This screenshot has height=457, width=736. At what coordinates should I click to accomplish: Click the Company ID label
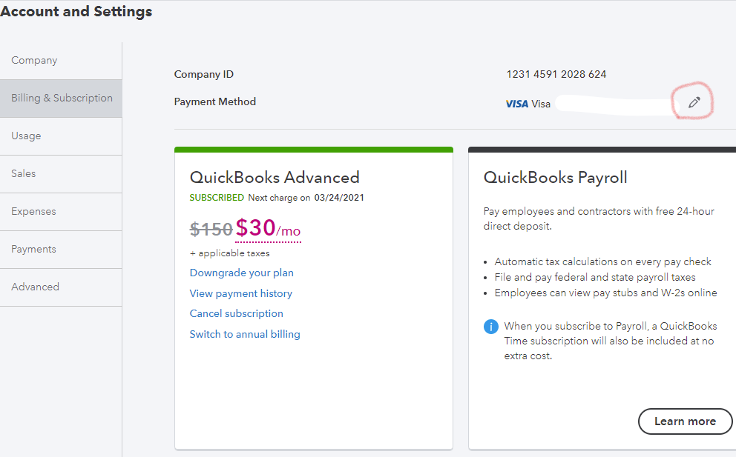click(204, 75)
